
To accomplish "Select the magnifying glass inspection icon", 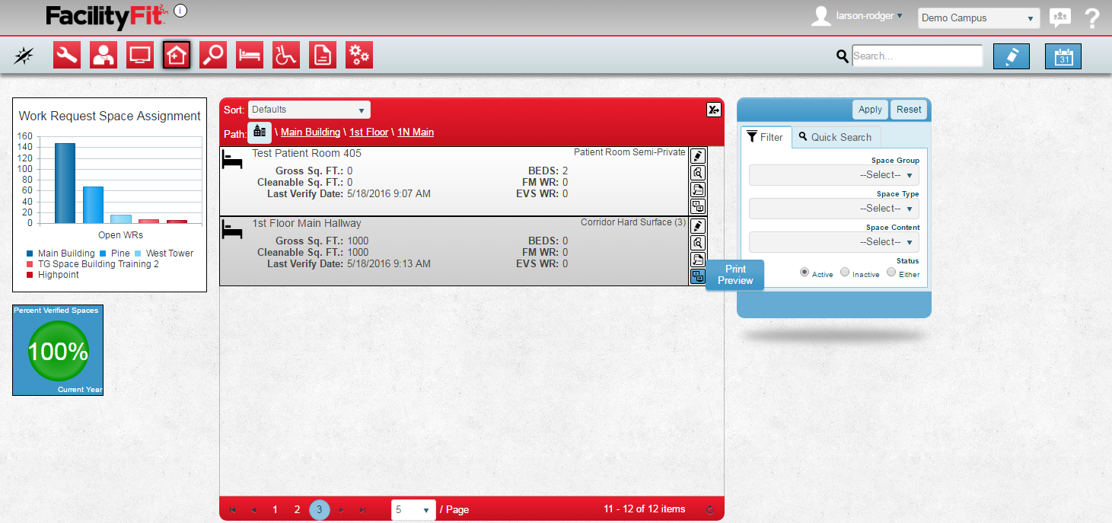I will 213,55.
